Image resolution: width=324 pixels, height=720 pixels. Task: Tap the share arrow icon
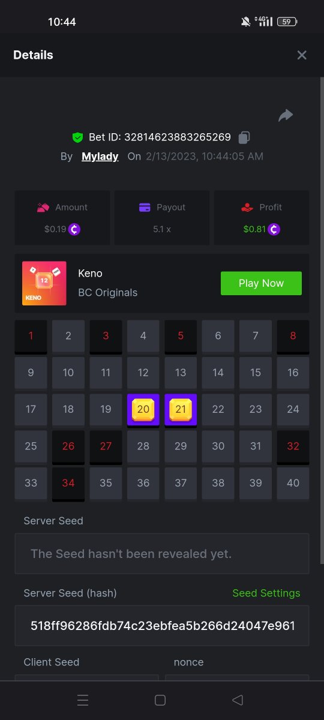tap(286, 115)
